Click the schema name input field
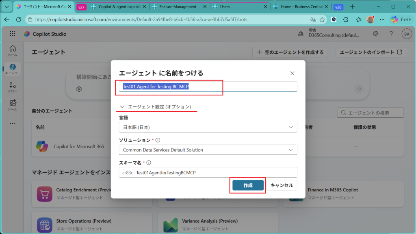The image size is (416, 234). pyautogui.click(x=208, y=173)
